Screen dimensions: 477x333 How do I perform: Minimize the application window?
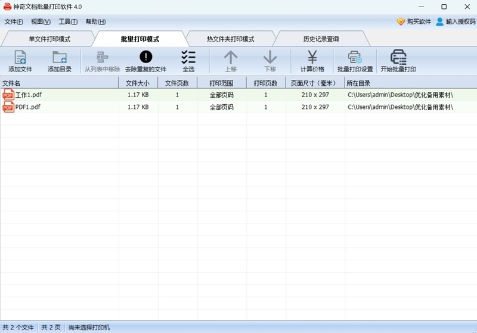(x=422, y=7)
